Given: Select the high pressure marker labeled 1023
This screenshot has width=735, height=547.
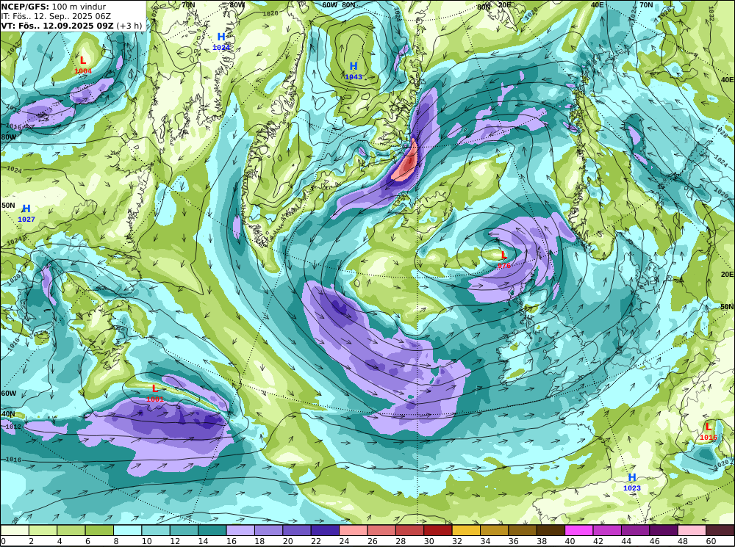Looking at the screenshot, I should [x=632, y=482].
